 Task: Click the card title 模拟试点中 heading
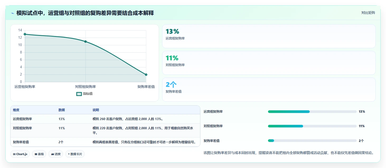(85, 13)
